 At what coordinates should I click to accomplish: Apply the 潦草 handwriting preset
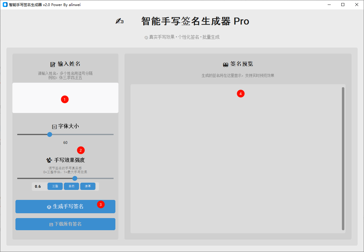click(88, 186)
